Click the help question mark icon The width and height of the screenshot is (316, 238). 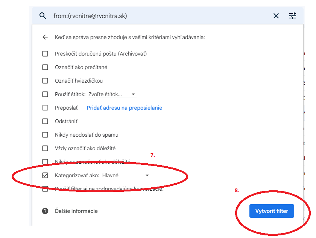tap(45, 211)
